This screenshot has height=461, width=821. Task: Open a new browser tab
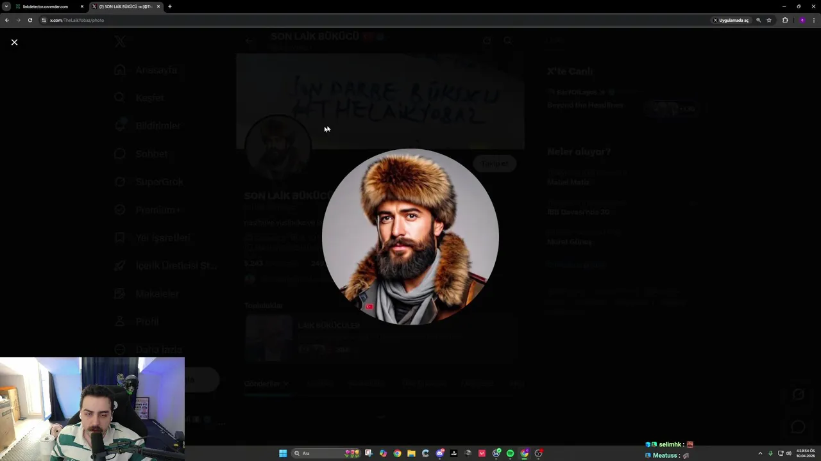169,6
